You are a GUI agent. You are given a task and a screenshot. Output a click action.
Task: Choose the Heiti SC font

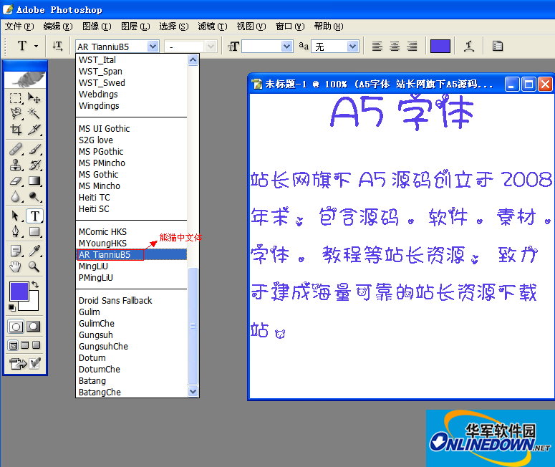131,209
